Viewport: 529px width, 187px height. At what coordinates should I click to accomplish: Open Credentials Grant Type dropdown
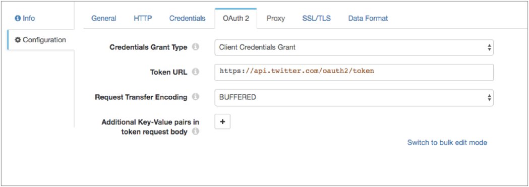pos(354,47)
